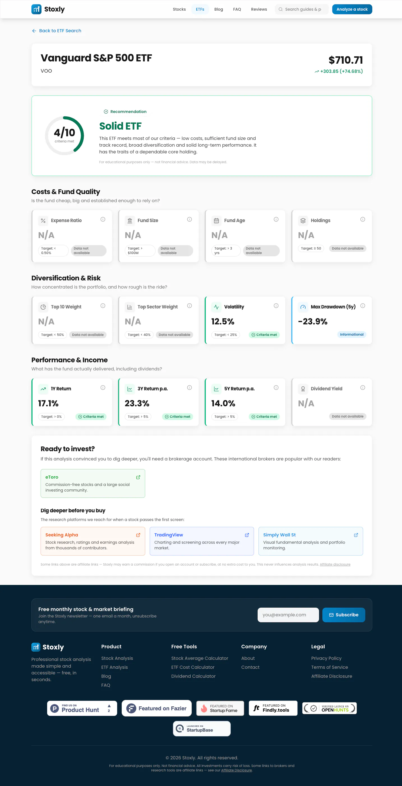This screenshot has width=402, height=786.
Task: Open Top 10 Weight info icon
Action: click(103, 306)
